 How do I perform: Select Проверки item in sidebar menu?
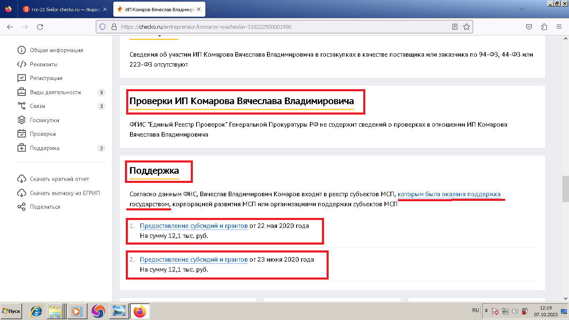[42, 134]
